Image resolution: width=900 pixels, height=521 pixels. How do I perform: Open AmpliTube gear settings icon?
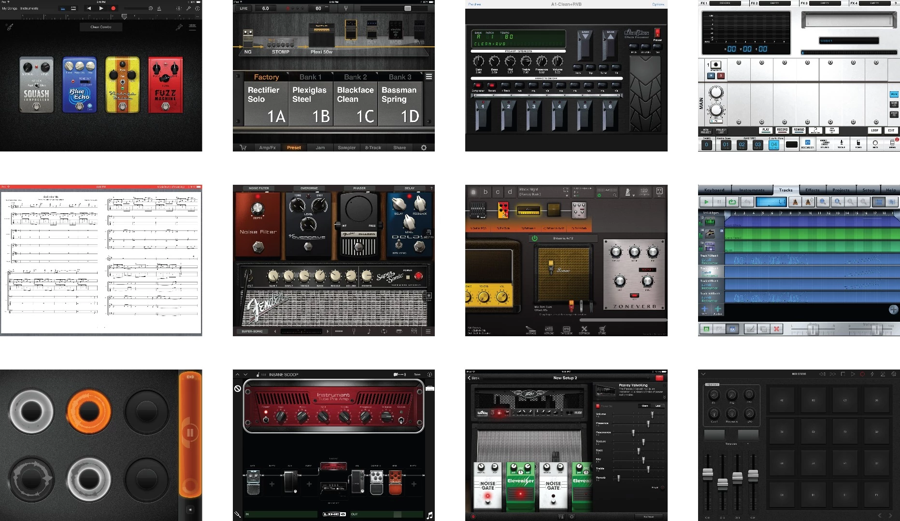click(x=424, y=148)
